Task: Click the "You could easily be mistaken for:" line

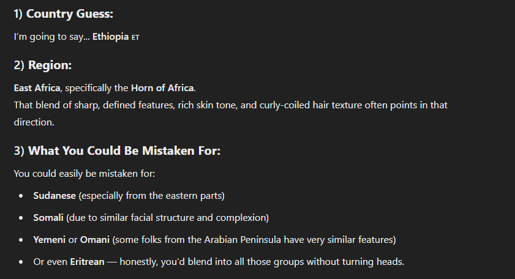Action: [x=85, y=174]
